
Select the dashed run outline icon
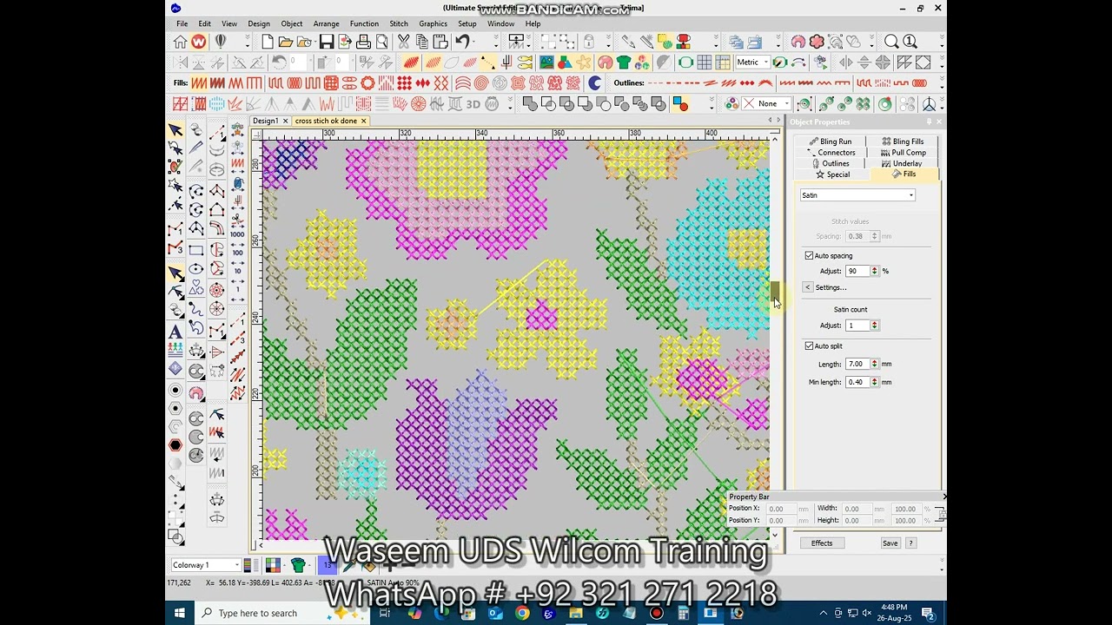click(x=657, y=83)
